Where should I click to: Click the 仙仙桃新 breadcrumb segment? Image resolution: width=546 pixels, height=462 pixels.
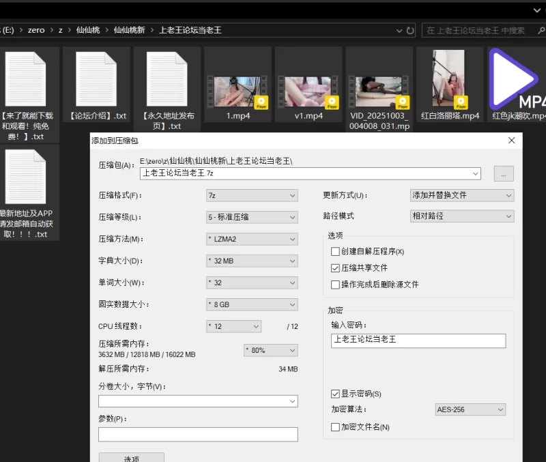point(129,31)
